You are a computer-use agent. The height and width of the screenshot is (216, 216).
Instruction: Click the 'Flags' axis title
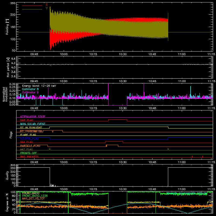pyautogui.click(x=11, y=135)
